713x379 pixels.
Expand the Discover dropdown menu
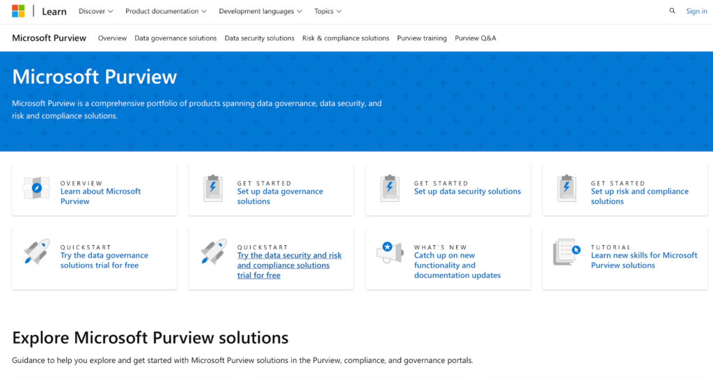click(95, 11)
